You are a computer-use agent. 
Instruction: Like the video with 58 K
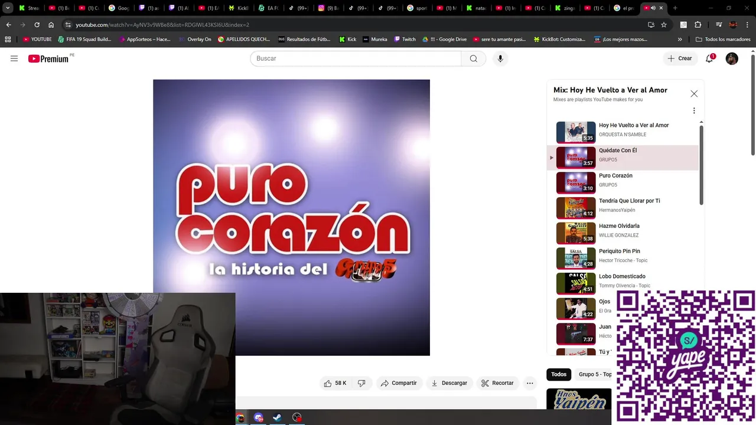(x=335, y=383)
